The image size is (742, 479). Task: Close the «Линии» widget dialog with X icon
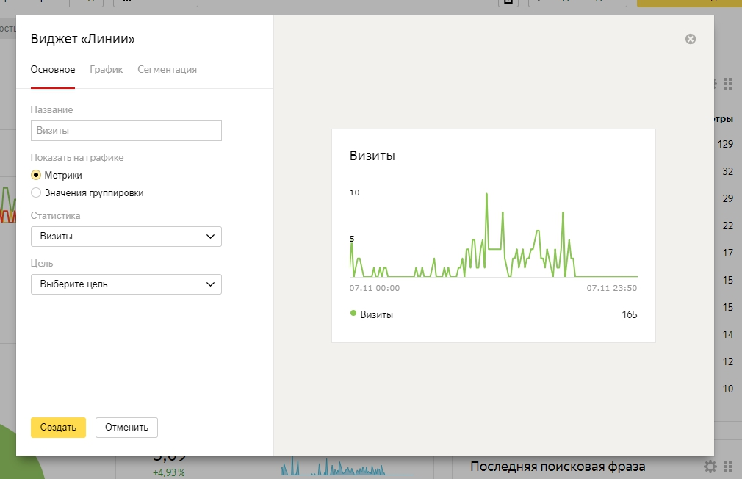pyautogui.click(x=690, y=39)
